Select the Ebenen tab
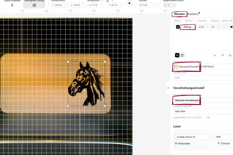Image resolution: width=233 pixels, height=155 pixels. [179, 14]
